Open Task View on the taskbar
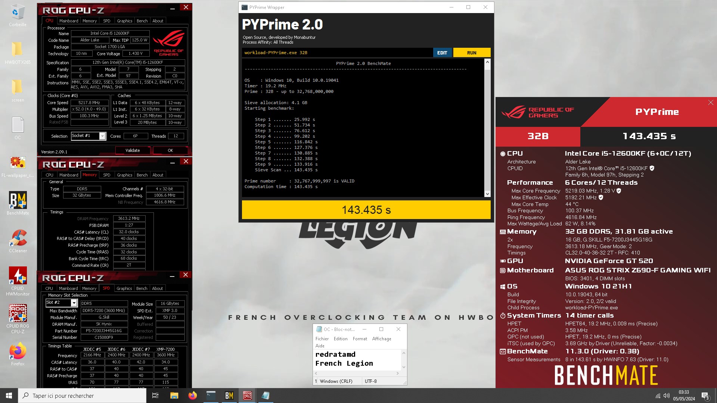 coord(155,396)
